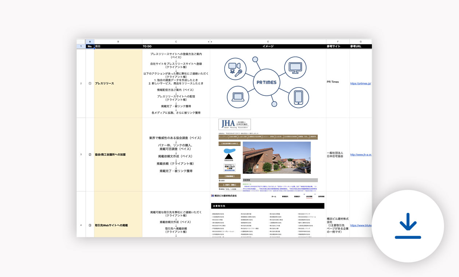The width and height of the screenshot is (459, 277).
Task: Select column F header
Action: click(x=338, y=42)
